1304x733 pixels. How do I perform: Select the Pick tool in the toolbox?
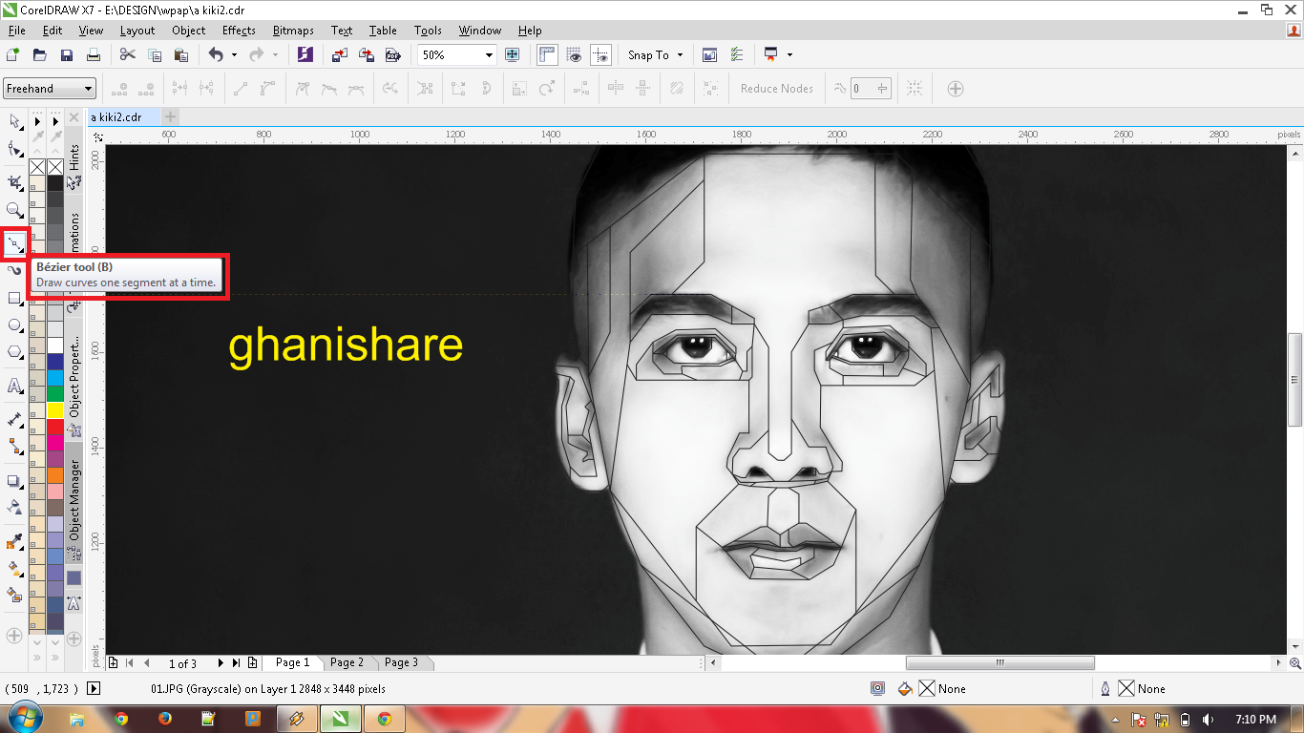tap(14, 120)
